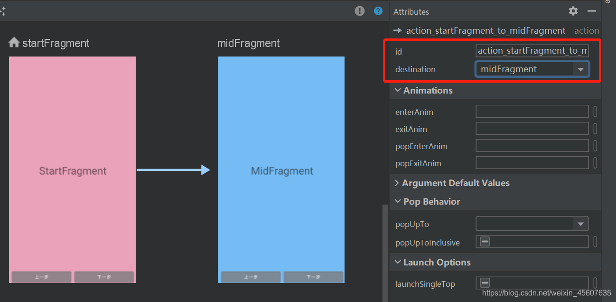Screen dimensions: 616x302
Task: Open resource picker beside exitAnim field
Action: coord(595,129)
